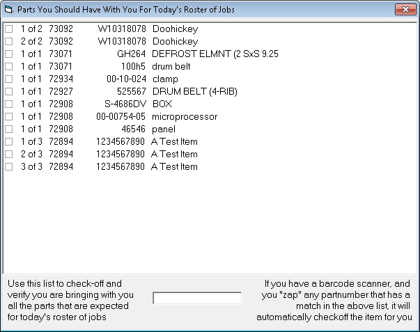This screenshot has width=420, height=332.
Task: Close the parts roster window
Action: click(405, 9)
